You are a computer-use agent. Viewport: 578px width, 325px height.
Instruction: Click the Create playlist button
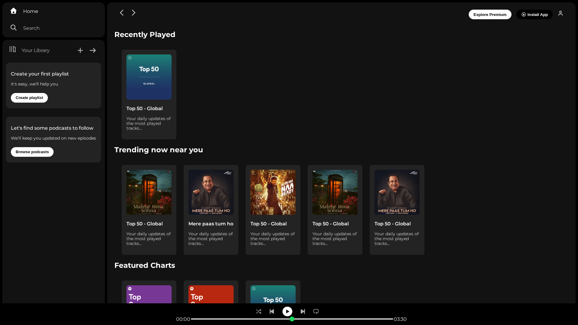(29, 98)
